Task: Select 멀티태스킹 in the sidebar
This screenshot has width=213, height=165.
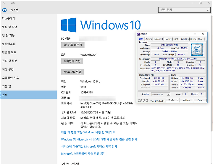Action: coord(28,44)
